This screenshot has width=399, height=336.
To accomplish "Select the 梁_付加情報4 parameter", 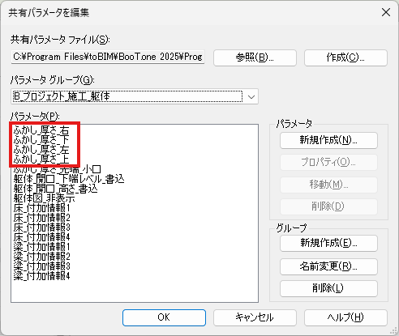I will click(41, 276).
